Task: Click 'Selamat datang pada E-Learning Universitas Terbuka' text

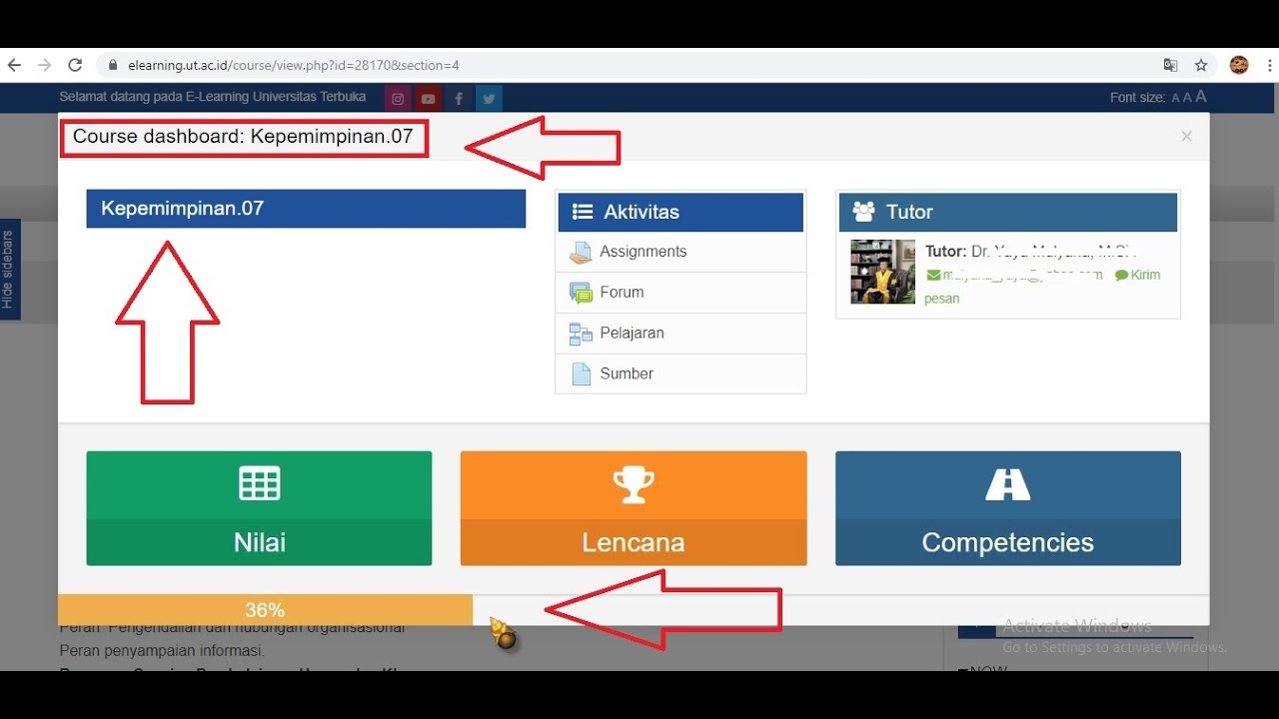Action: point(213,97)
